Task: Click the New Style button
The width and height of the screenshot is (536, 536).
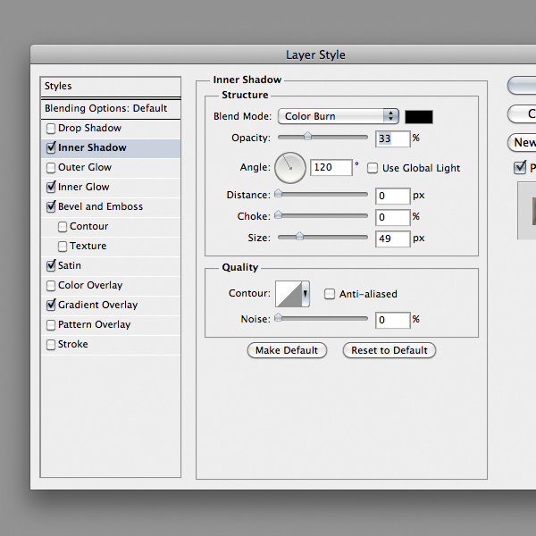Action: (x=522, y=143)
